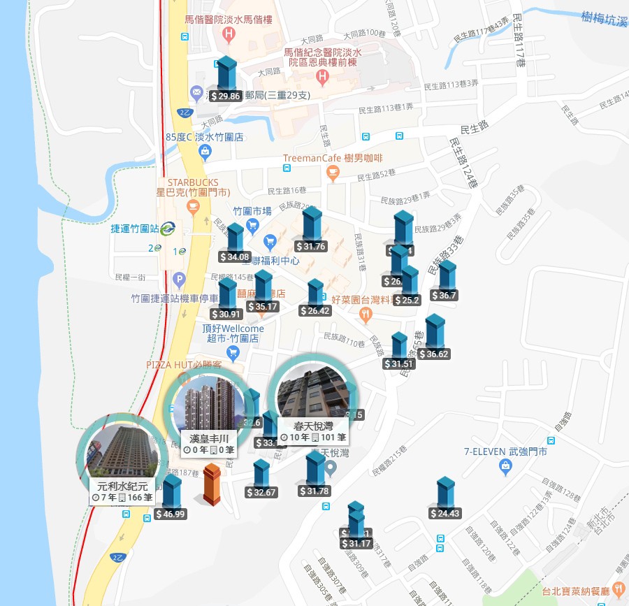Click the orange highlighted building marker

212,485
